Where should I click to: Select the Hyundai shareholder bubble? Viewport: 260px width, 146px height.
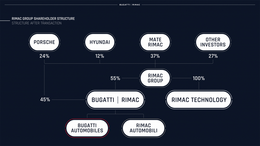click(100, 42)
